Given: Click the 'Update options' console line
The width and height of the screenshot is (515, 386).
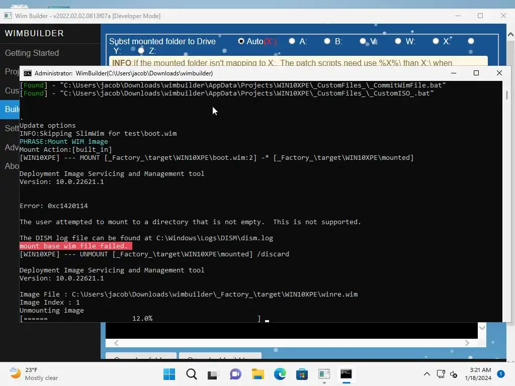Looking at the screenshot, I should (x=48, y=125).
